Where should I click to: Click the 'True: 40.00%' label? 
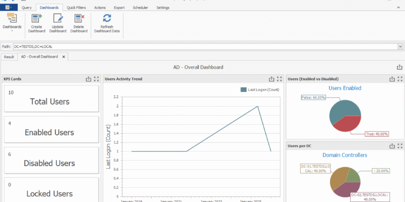click(x=377, y=134)
